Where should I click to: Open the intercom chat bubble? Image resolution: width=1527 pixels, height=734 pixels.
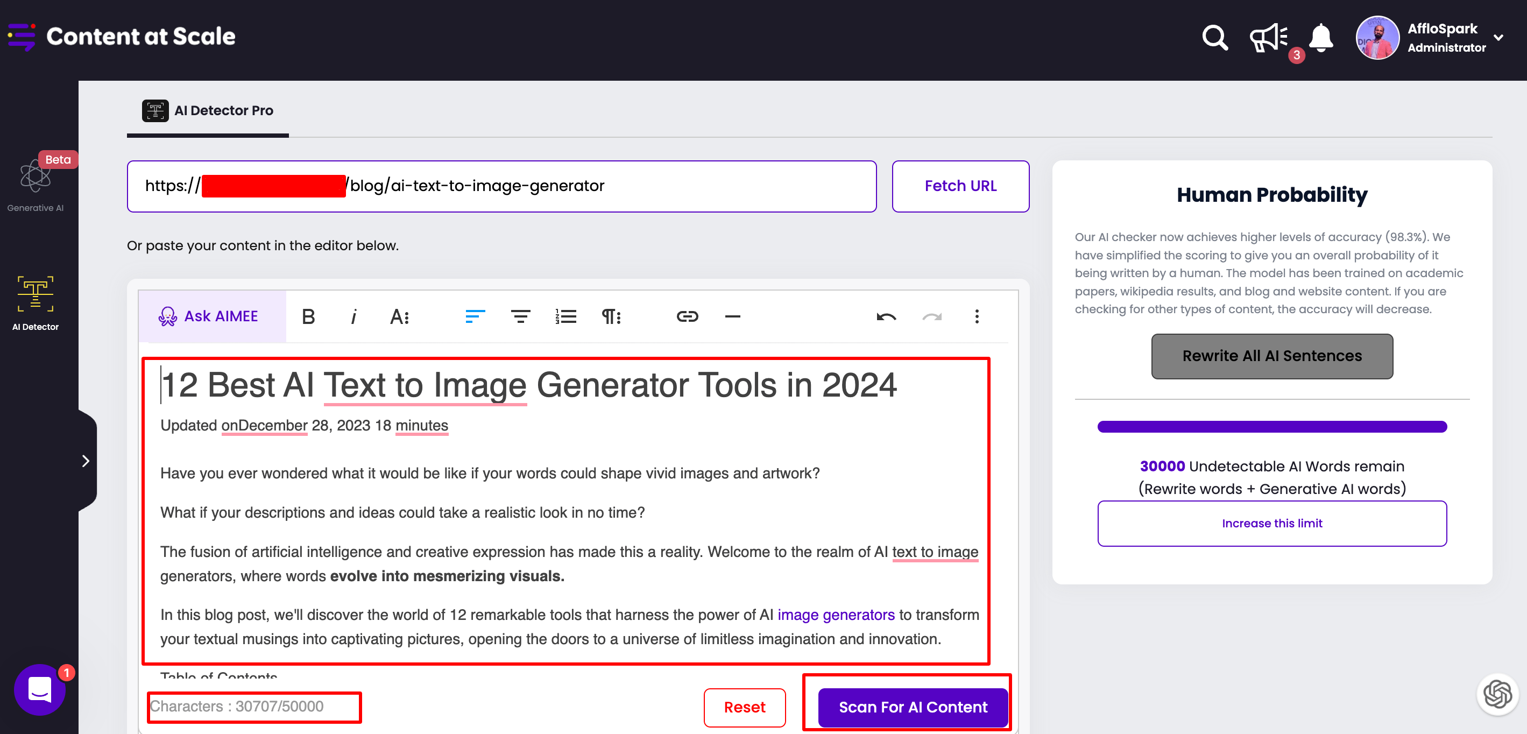tap(40, 689)
